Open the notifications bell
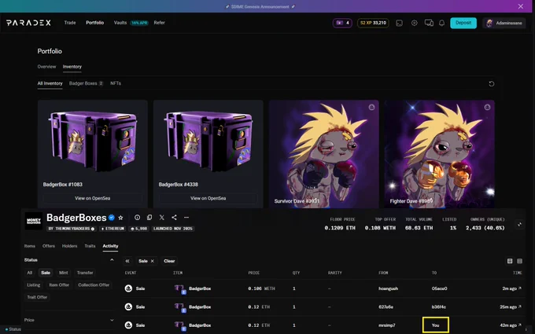Image resolution: width=535 pixels, height=334 pixels. tap(442, 23)
